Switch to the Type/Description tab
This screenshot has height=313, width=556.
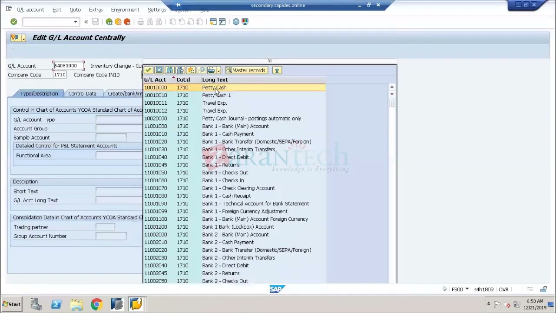39,93
